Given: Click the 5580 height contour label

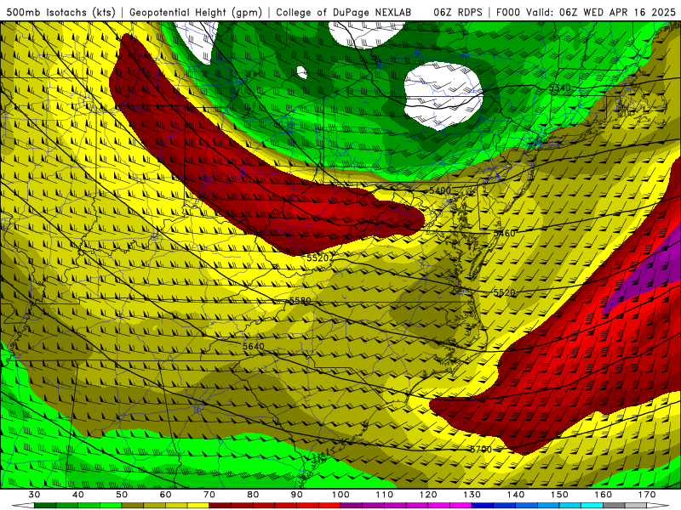Looking at the screenshot, I should [x=300, y=301].
